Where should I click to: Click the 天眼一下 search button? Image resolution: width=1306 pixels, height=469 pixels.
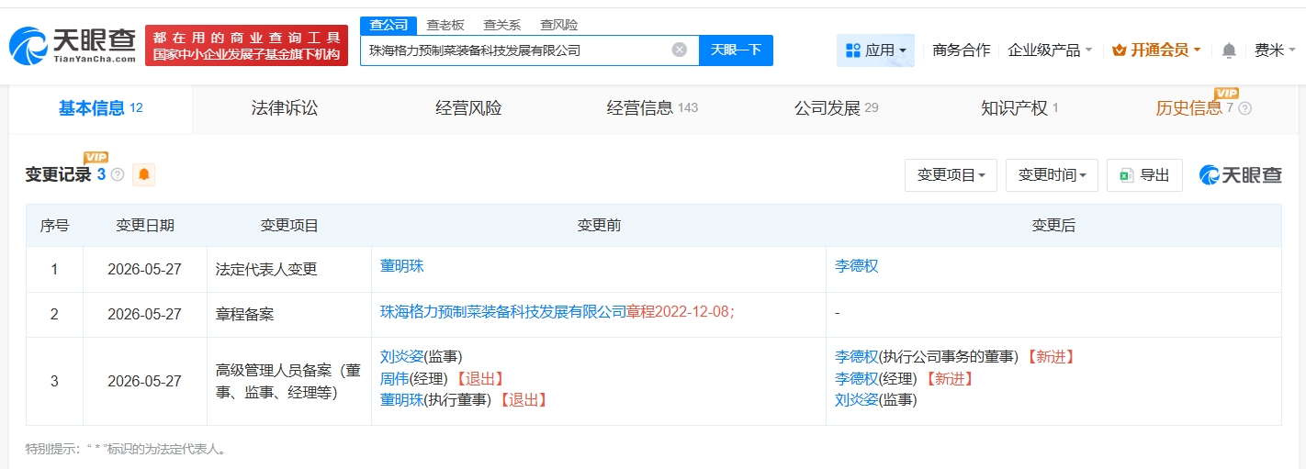736,50
